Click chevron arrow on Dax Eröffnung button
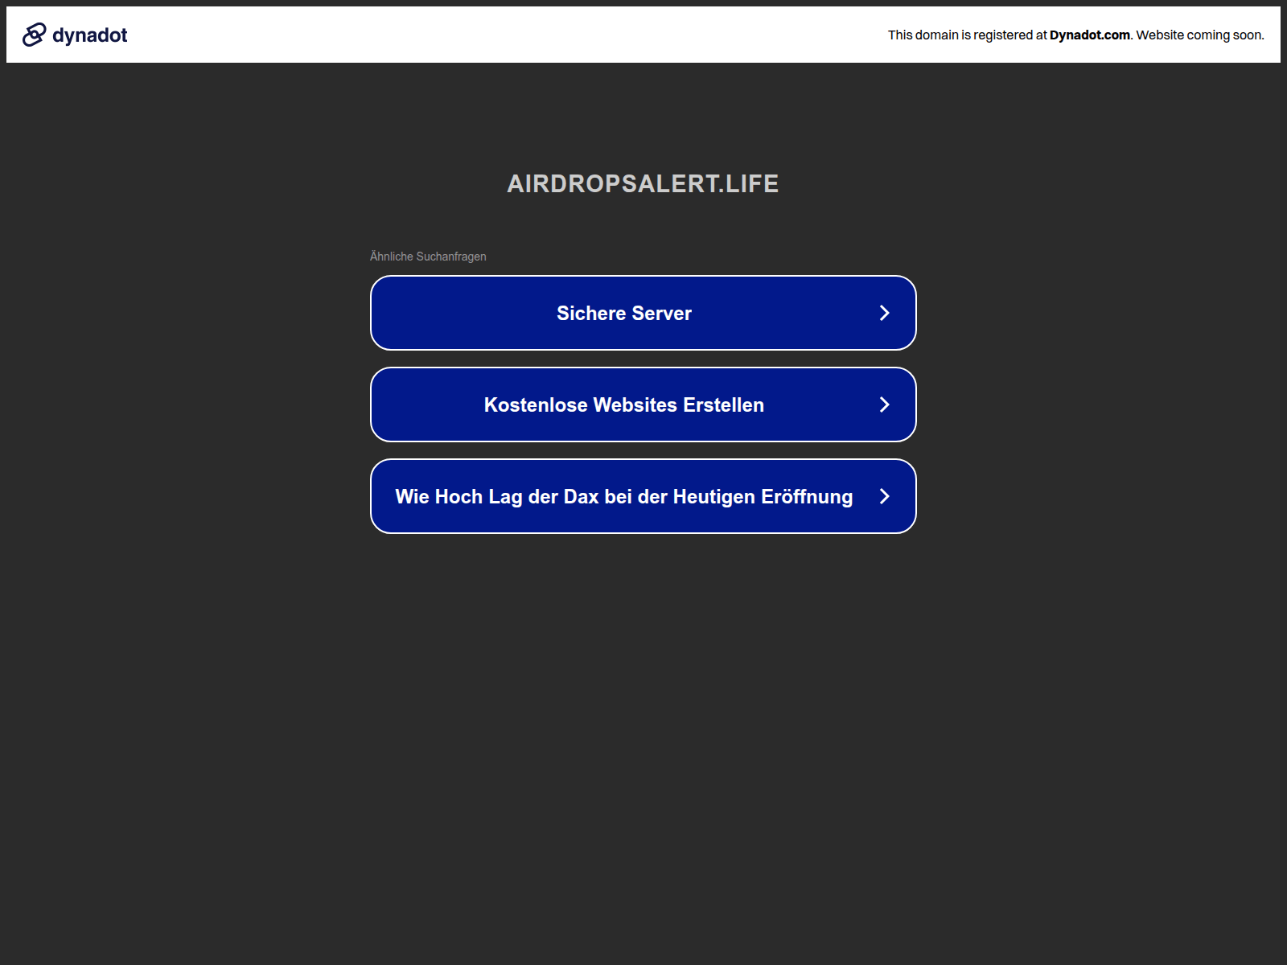 pyautogui.click(x=884, y=496)
